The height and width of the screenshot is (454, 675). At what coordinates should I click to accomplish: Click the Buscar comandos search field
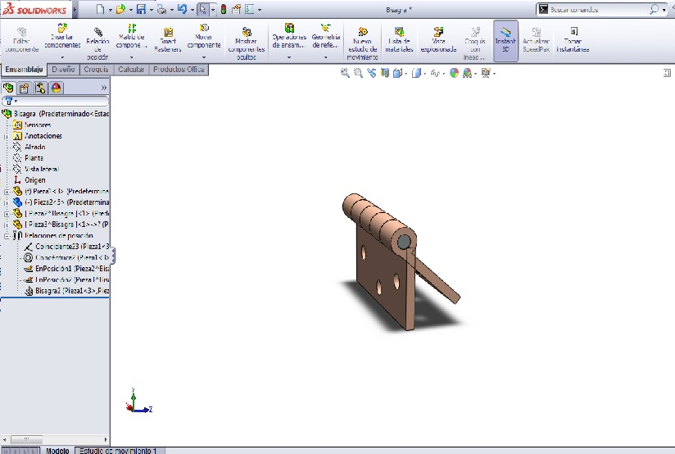(x=594, y=10)
